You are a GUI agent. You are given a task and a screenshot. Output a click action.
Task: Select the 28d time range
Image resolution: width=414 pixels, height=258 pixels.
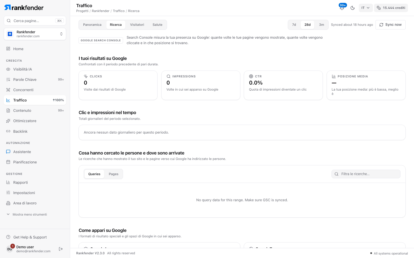tap(308, 25)
